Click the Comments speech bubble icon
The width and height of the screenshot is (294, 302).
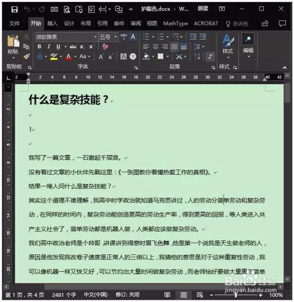click(x=282, y=23)
